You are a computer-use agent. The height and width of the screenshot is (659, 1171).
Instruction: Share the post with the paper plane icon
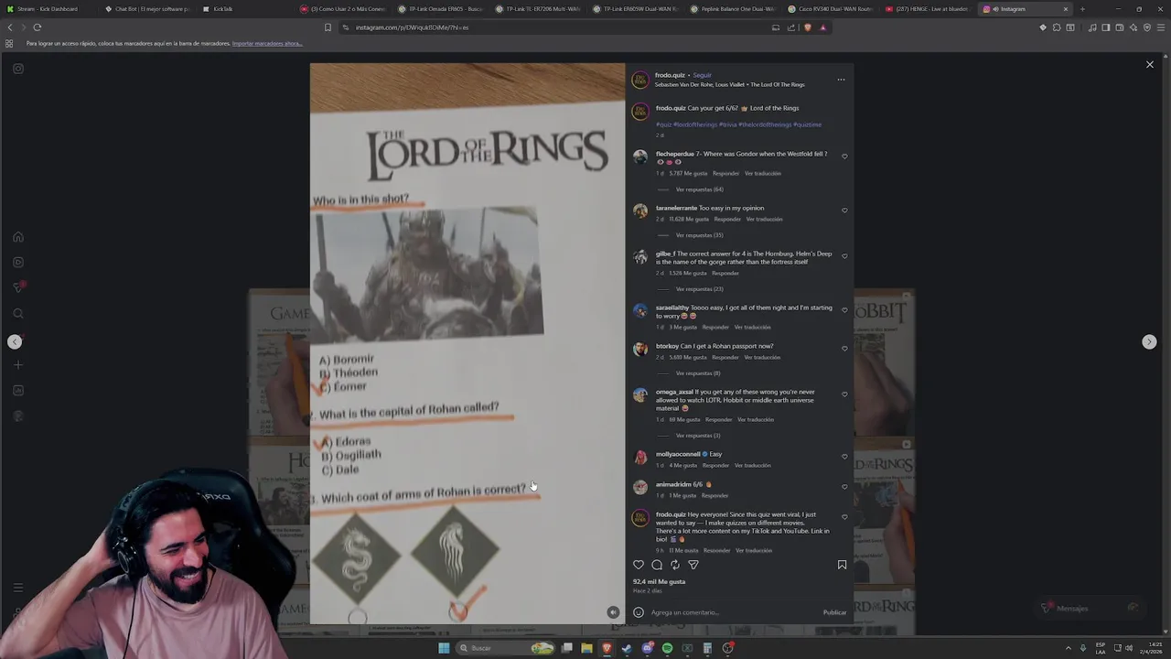(x=693, y=565)
